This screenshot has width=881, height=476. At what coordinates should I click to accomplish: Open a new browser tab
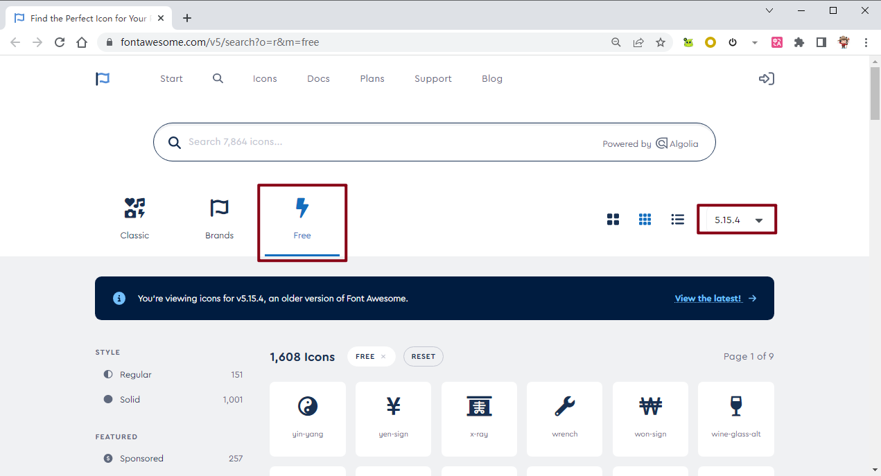(x=187, y=18)
